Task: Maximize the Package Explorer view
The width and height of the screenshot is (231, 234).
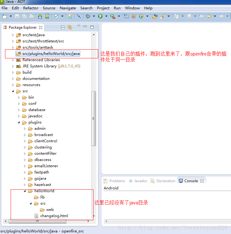Action: 92,27
